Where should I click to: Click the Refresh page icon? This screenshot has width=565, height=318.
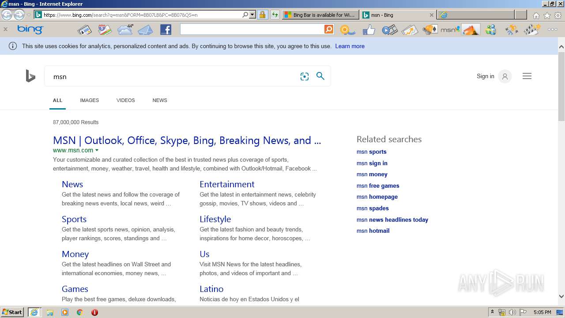pyautogui.click(x=275, y=15)
